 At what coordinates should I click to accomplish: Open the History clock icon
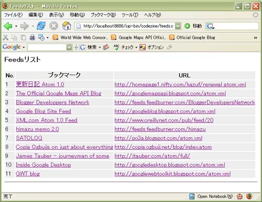point(41,38)
